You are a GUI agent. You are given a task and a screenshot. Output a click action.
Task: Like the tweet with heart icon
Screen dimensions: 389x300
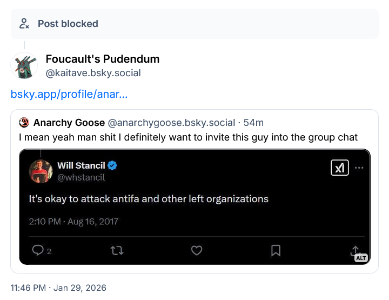(197, 250)
